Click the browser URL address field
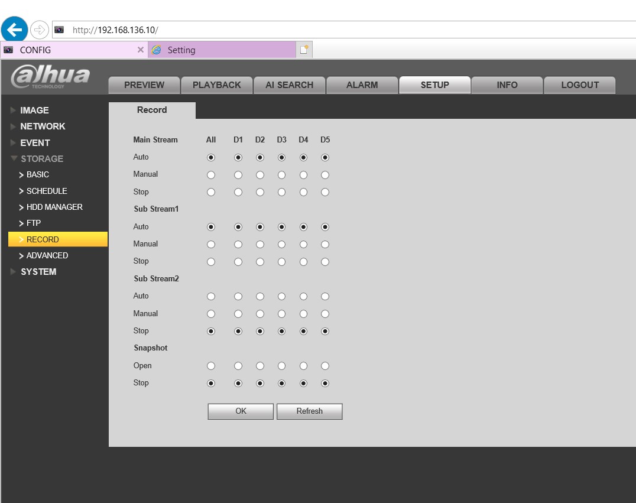The height and width of the screenshot is (503, 636). 355,30
